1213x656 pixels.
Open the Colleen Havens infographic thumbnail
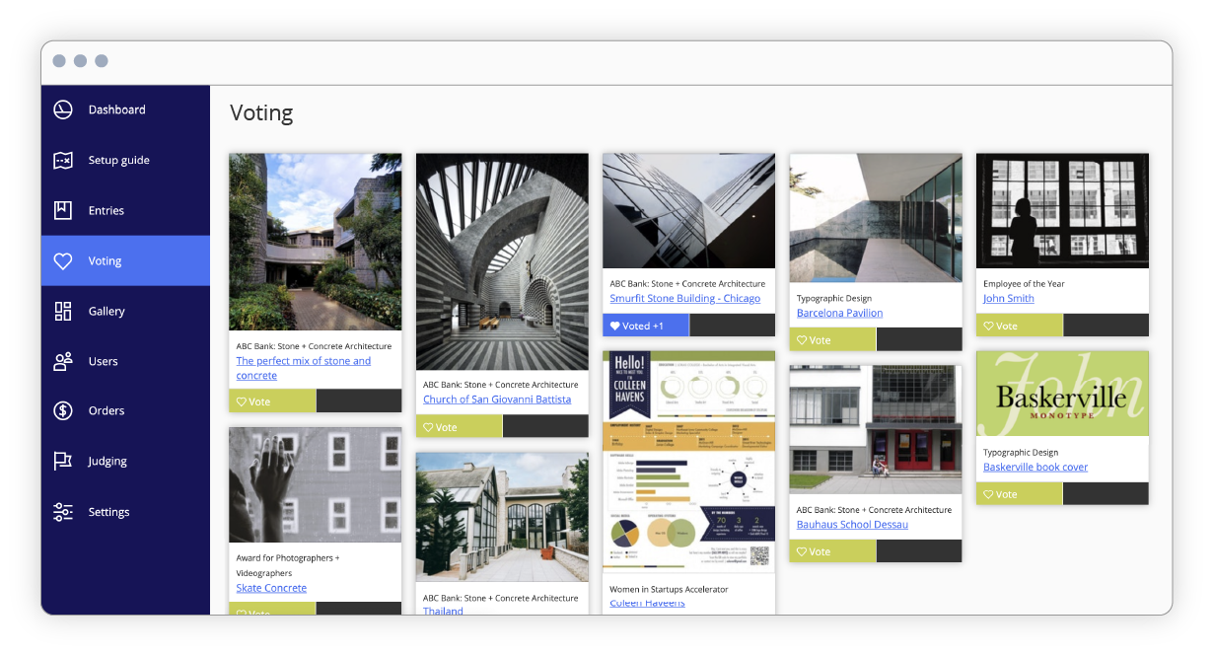tap(688, 461)
